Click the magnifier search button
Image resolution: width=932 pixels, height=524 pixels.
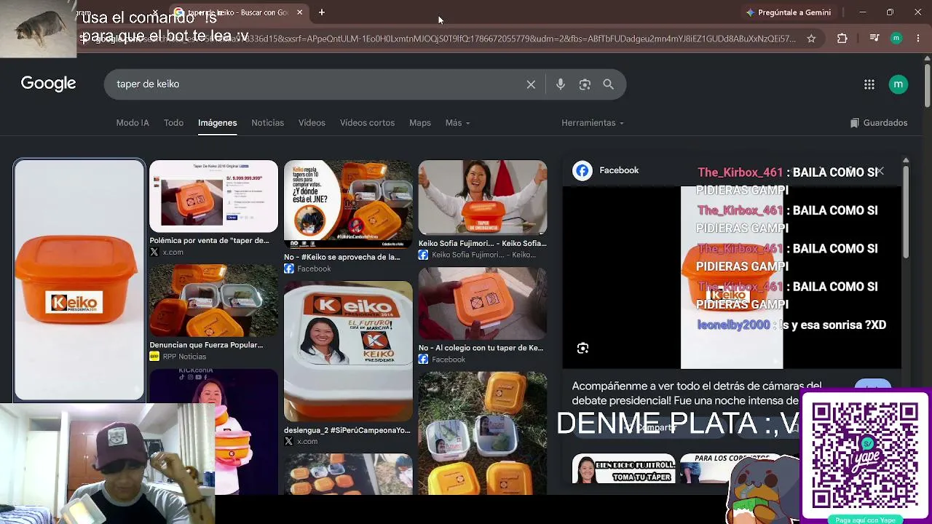tap(609, 84)
